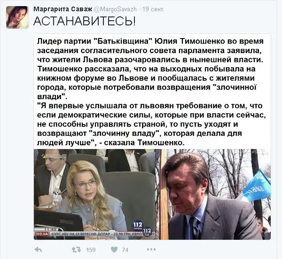The height and width of the screenshot is (259, 282).
Task: Open the tweet's 19 сент. timestamp
Action: (153, 9)
